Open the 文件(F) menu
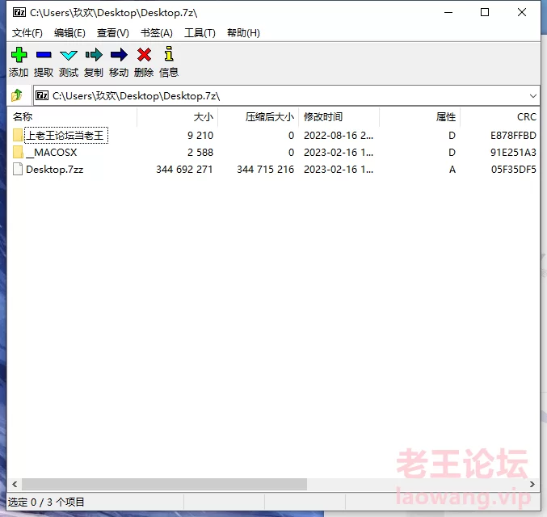Viewport: 547px width, 517px height. (x=27, y=33)
